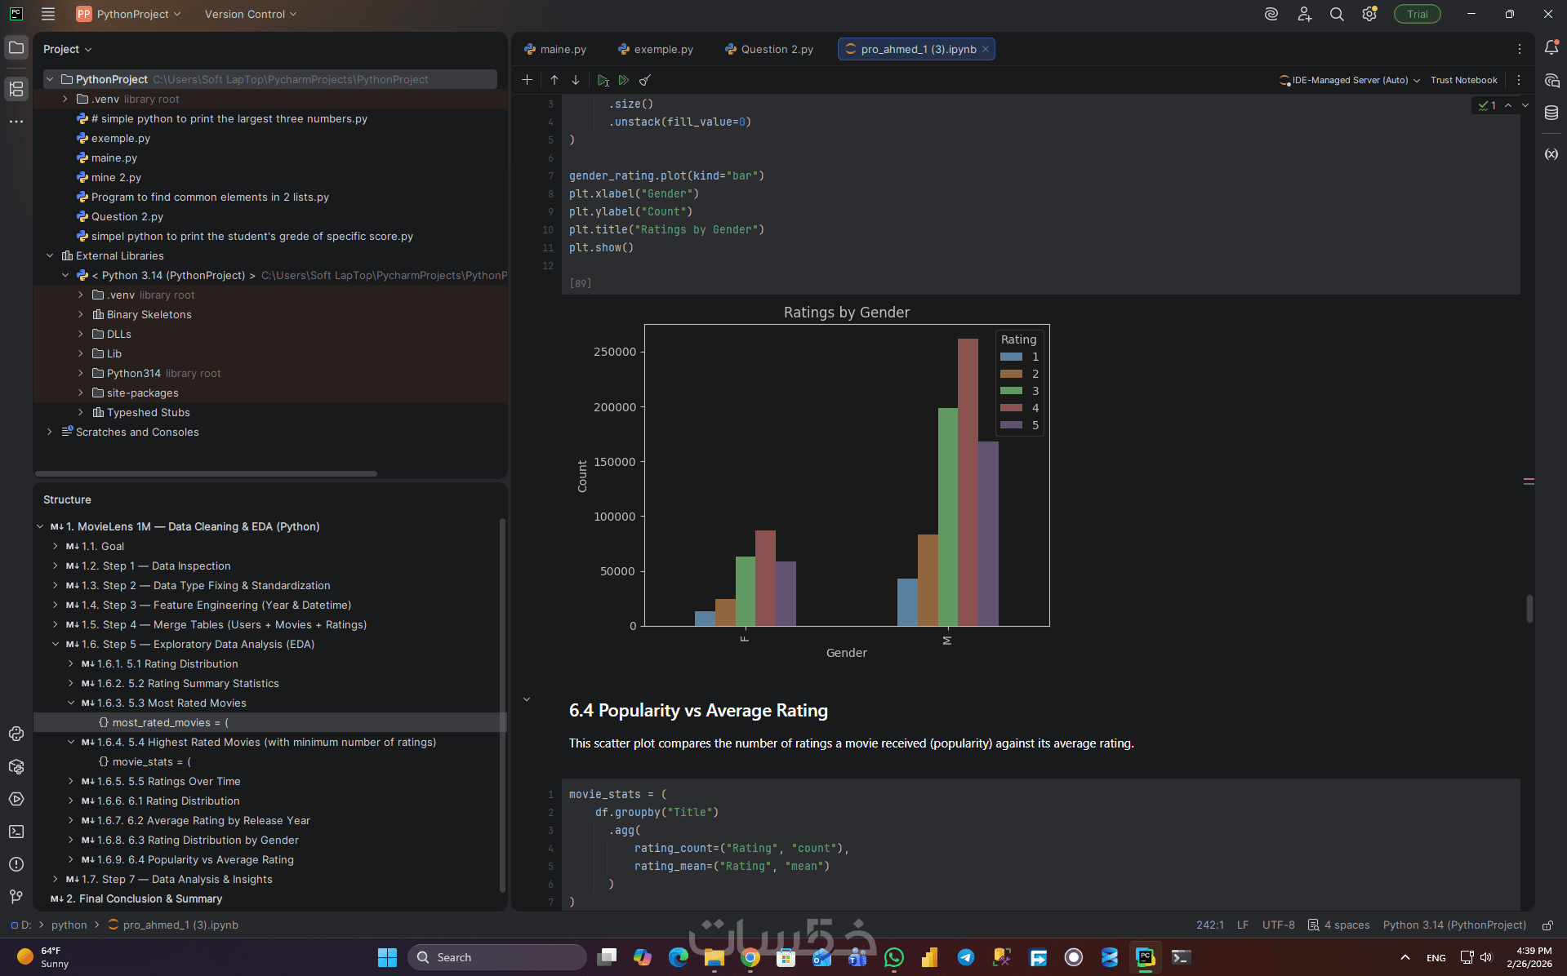Click the Structure panel vertical scrollbar
The image size is (1567, 976).
[502, 705]
